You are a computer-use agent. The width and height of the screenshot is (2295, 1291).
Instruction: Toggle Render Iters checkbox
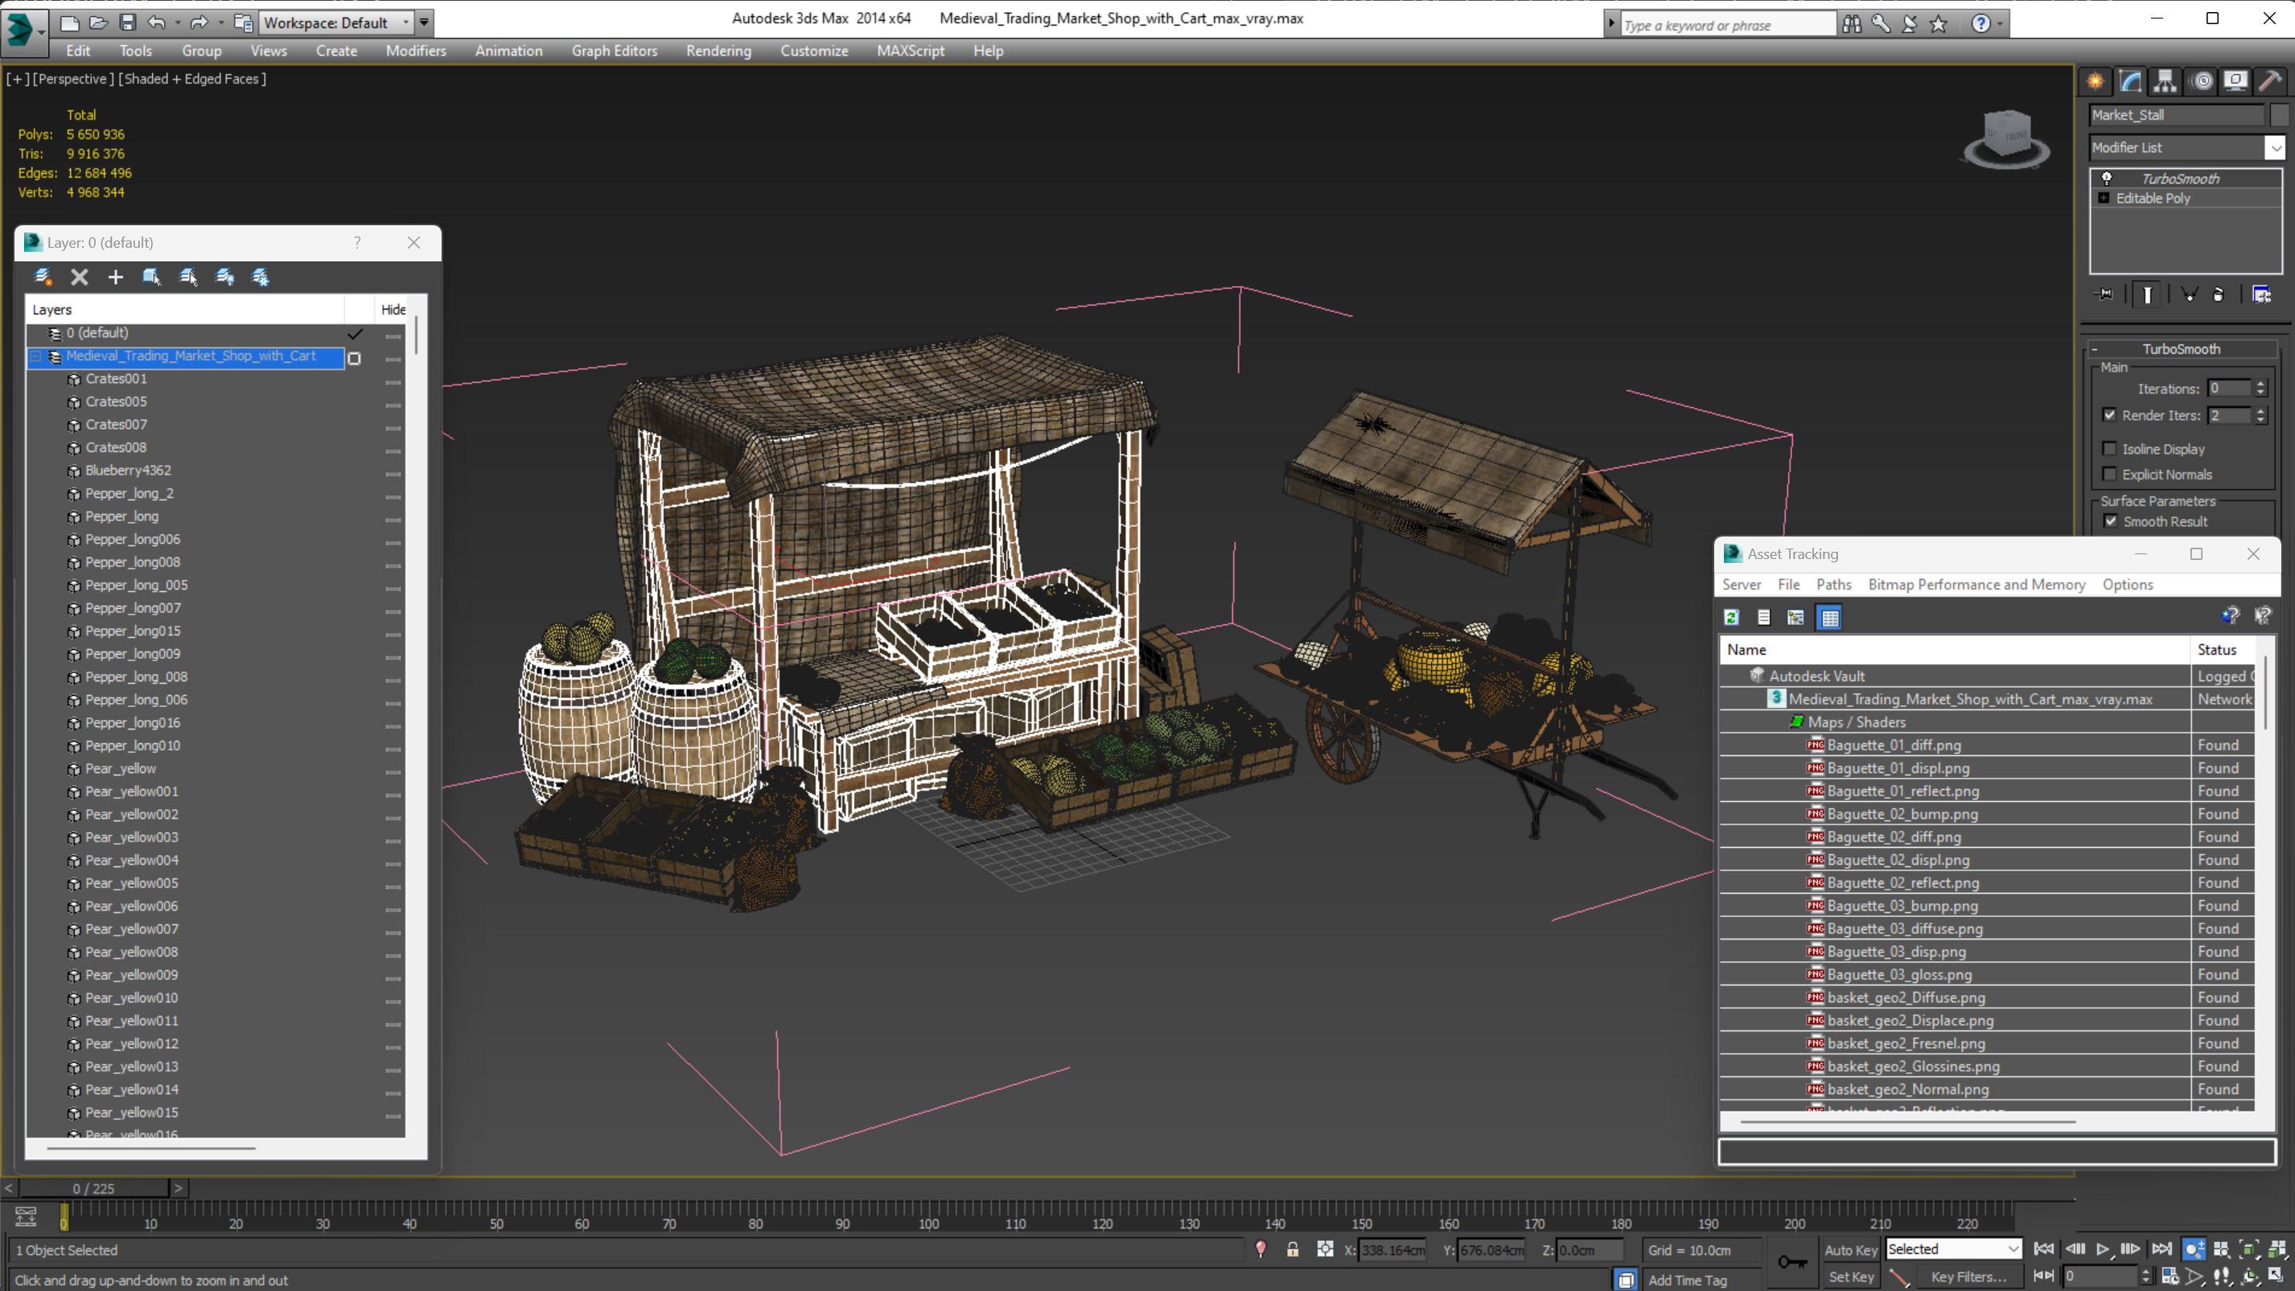click(x=2109, y=414)
